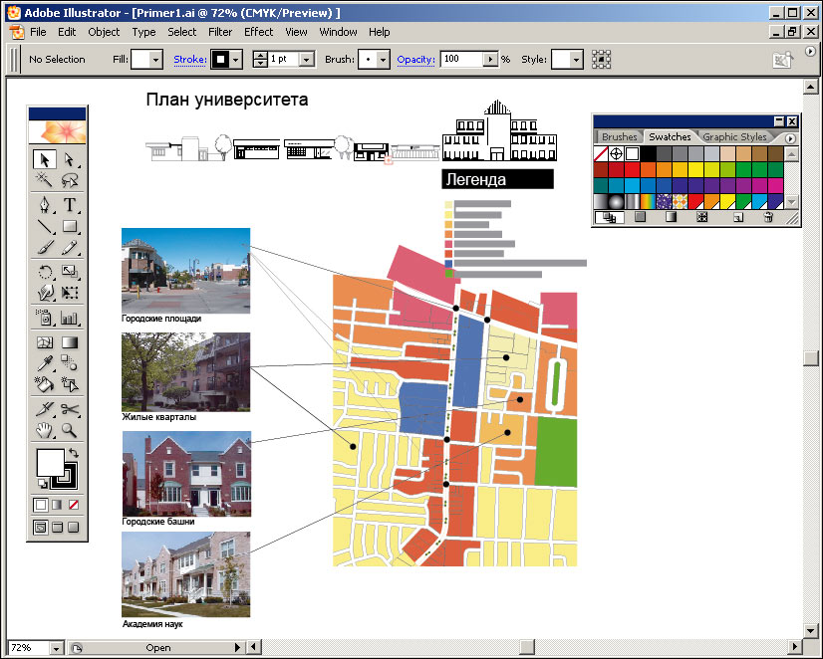Select the Live Paint Selection tool
Image resolution: width=823 pixels, height=659 pixels.
[x=70, y=384]
